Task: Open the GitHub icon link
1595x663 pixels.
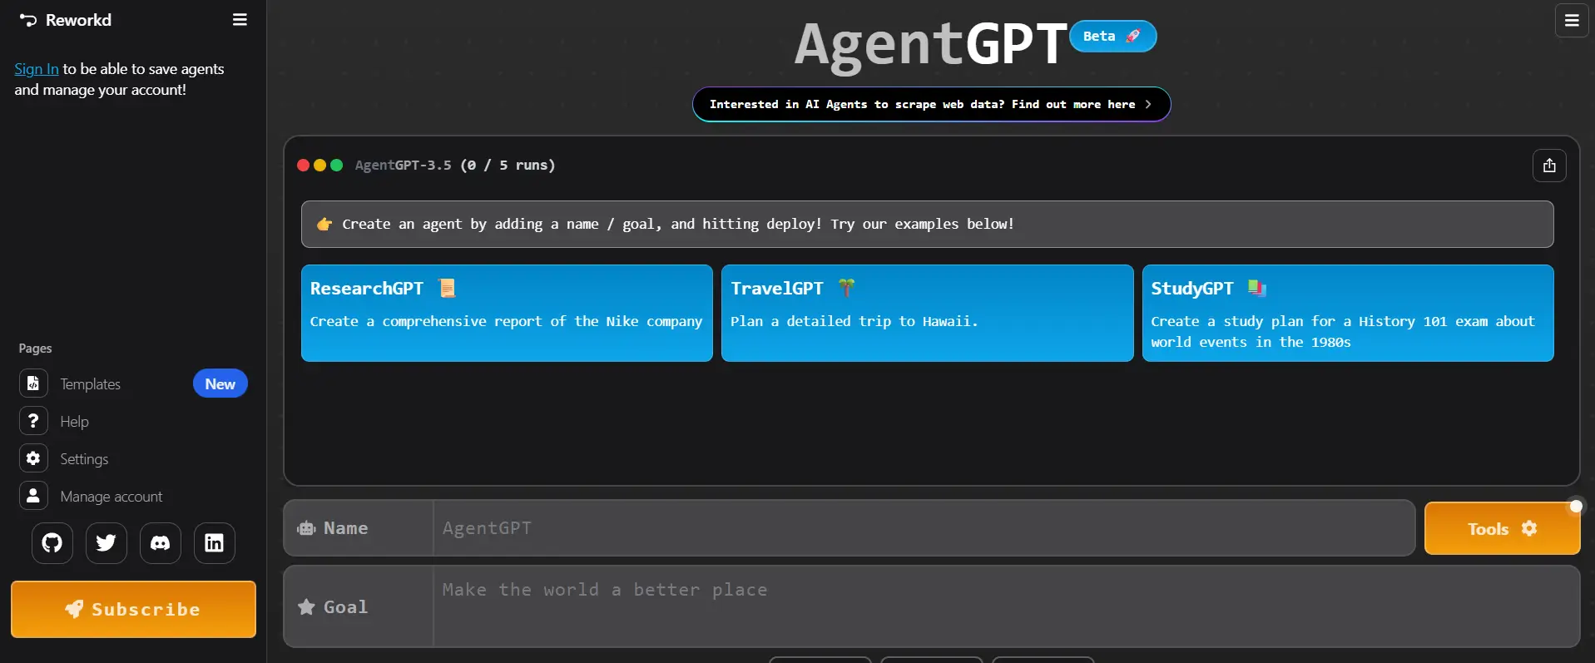Action: (x=52, y=543)
